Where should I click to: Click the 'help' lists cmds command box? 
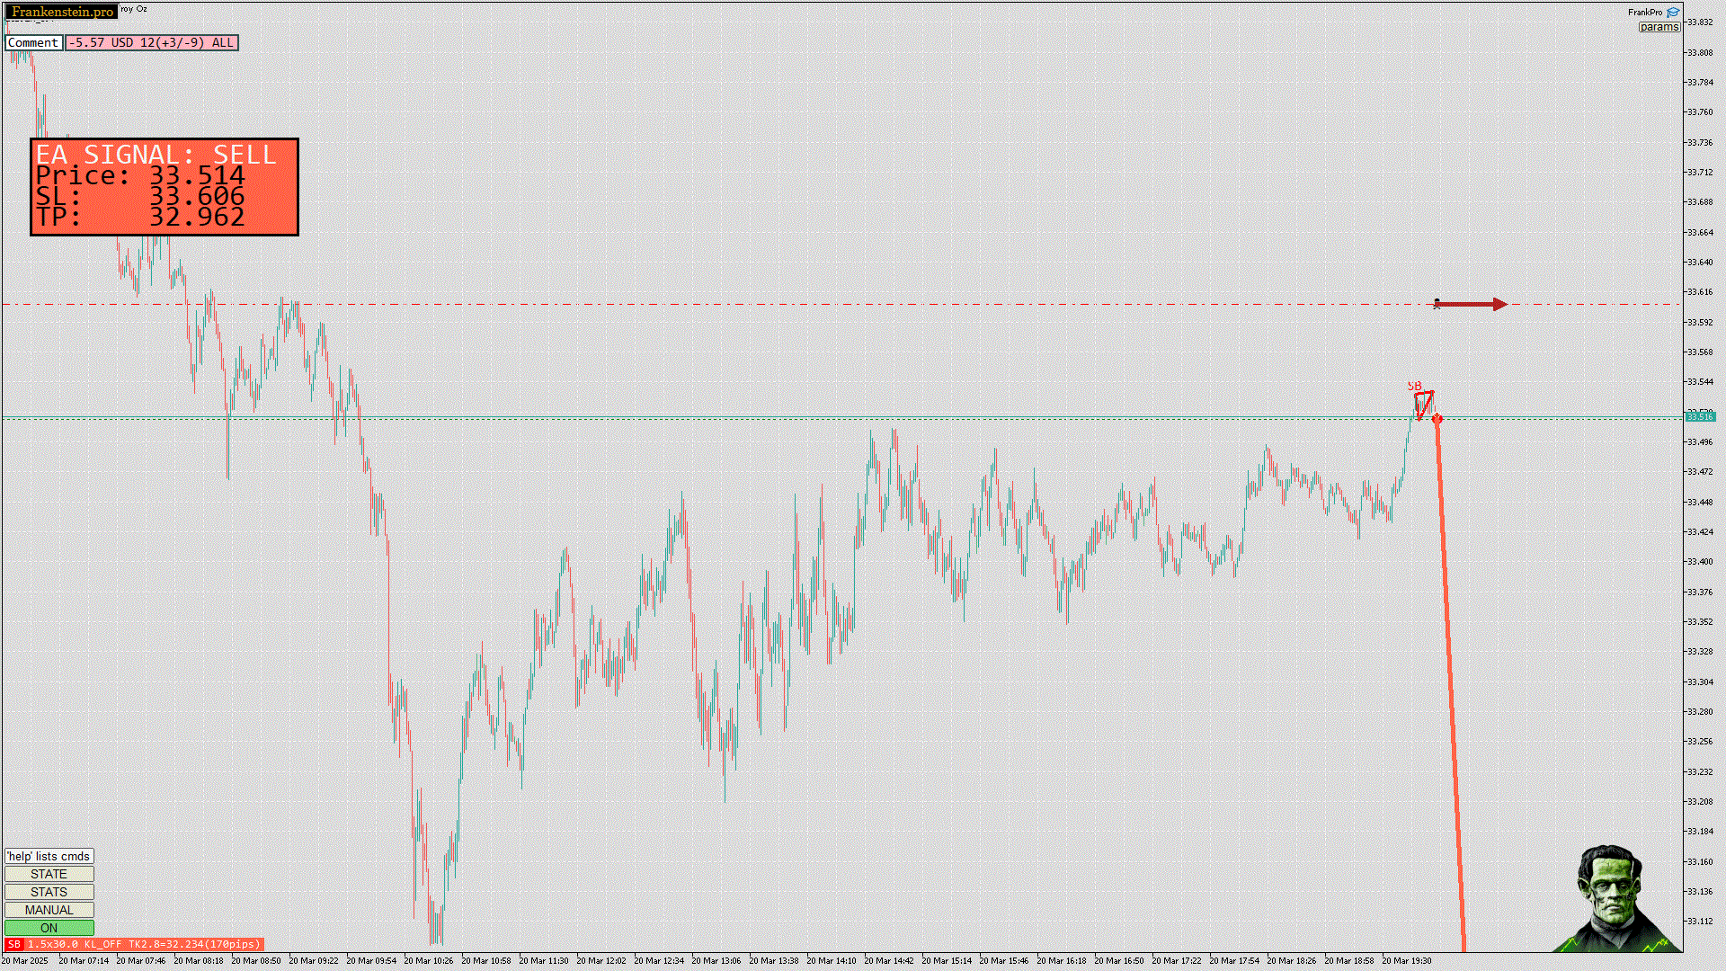[49, 856]
